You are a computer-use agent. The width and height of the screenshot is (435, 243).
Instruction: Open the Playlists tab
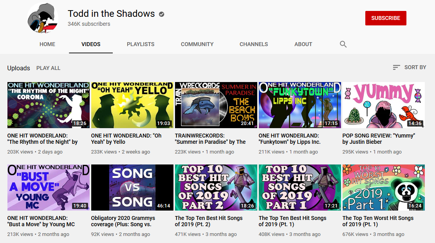141,44
